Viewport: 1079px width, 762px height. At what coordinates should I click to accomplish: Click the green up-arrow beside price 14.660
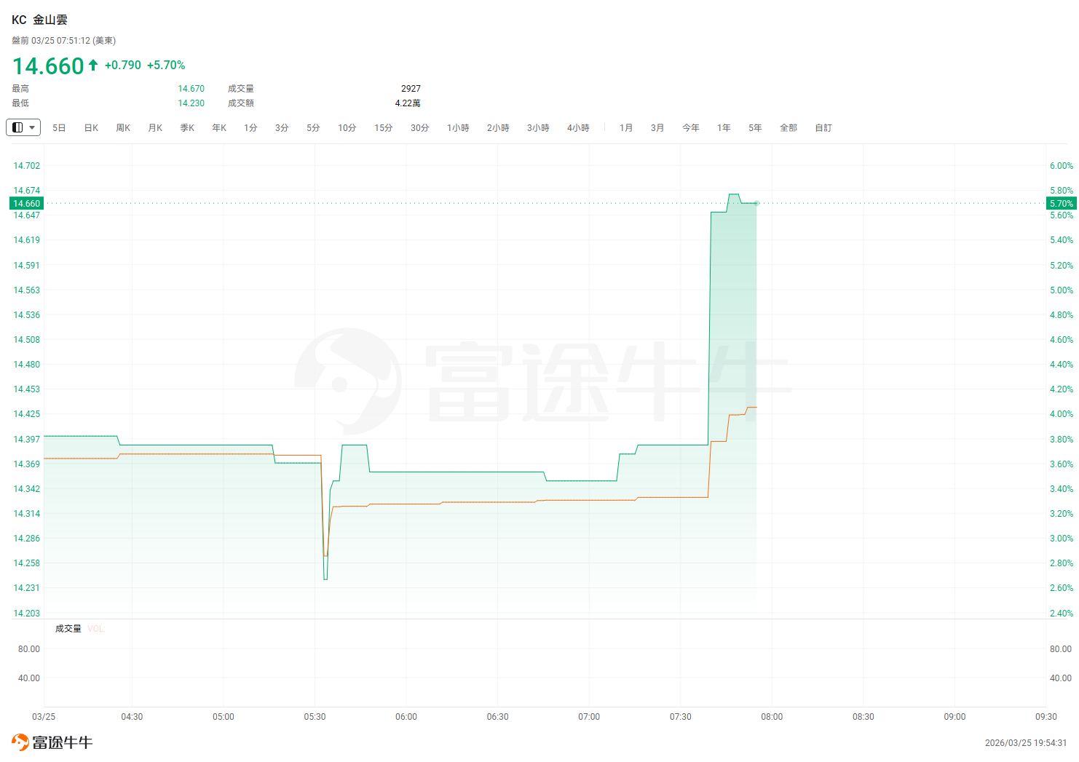[93, 66]
